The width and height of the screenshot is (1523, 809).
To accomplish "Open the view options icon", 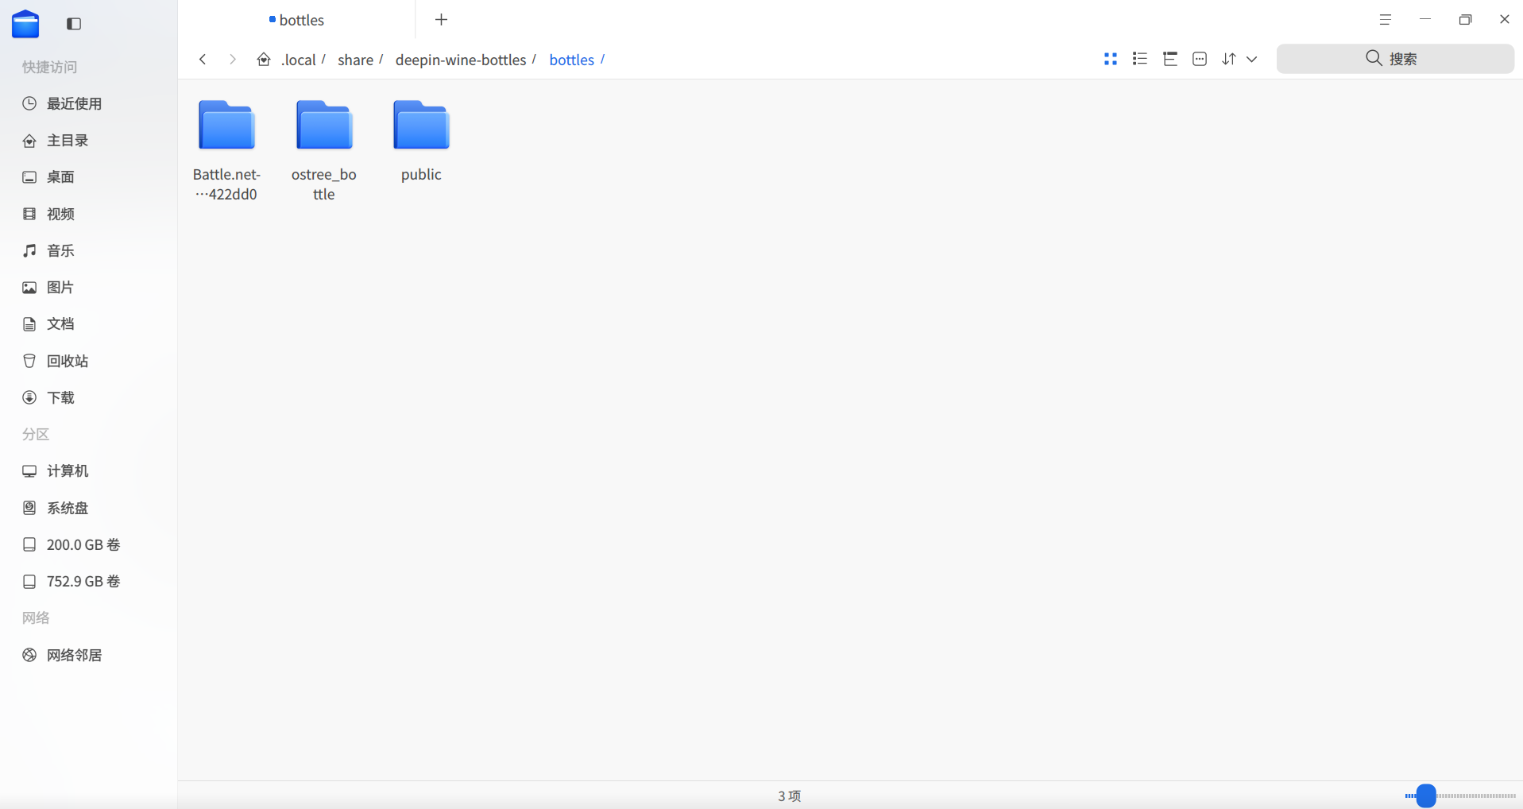I will pos(1200,59).
